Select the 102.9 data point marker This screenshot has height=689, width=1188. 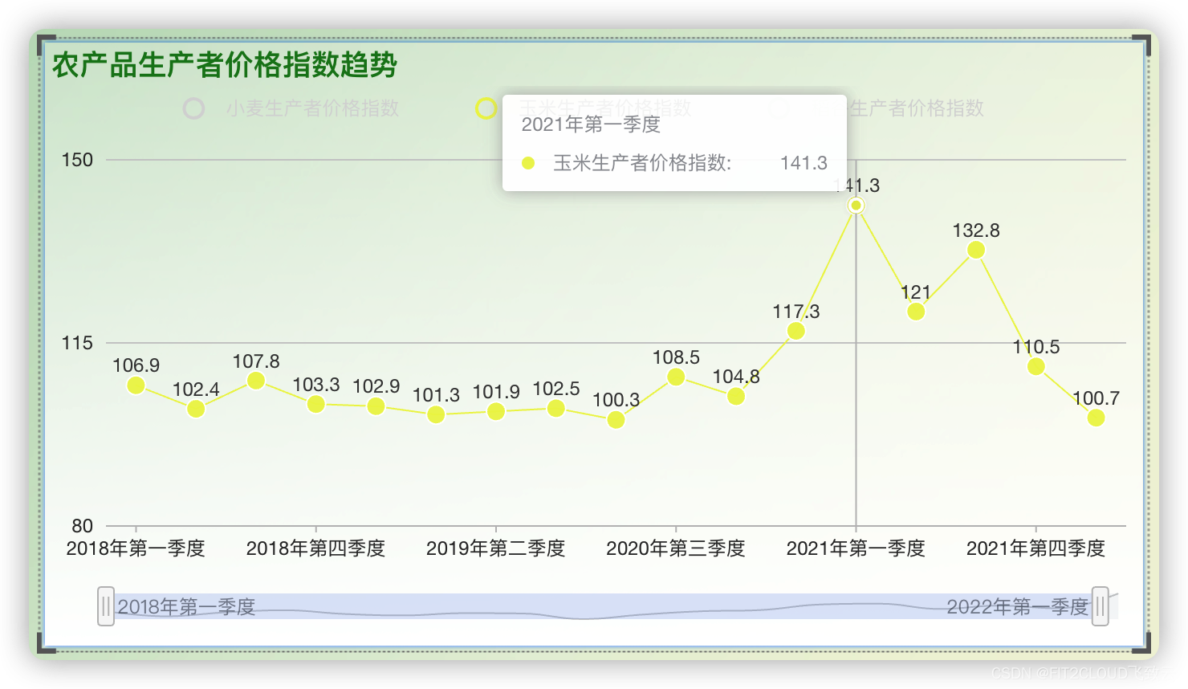coord(376,406)
